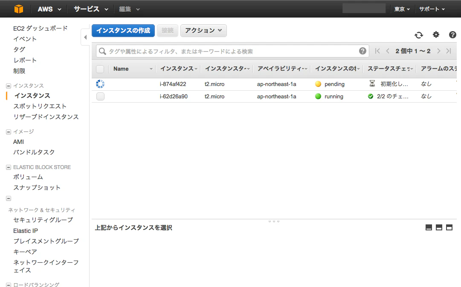The image size is (461, 287).
Task: Open セキュリティグループ in the sidebar
Action: click(x=43, y=220)
